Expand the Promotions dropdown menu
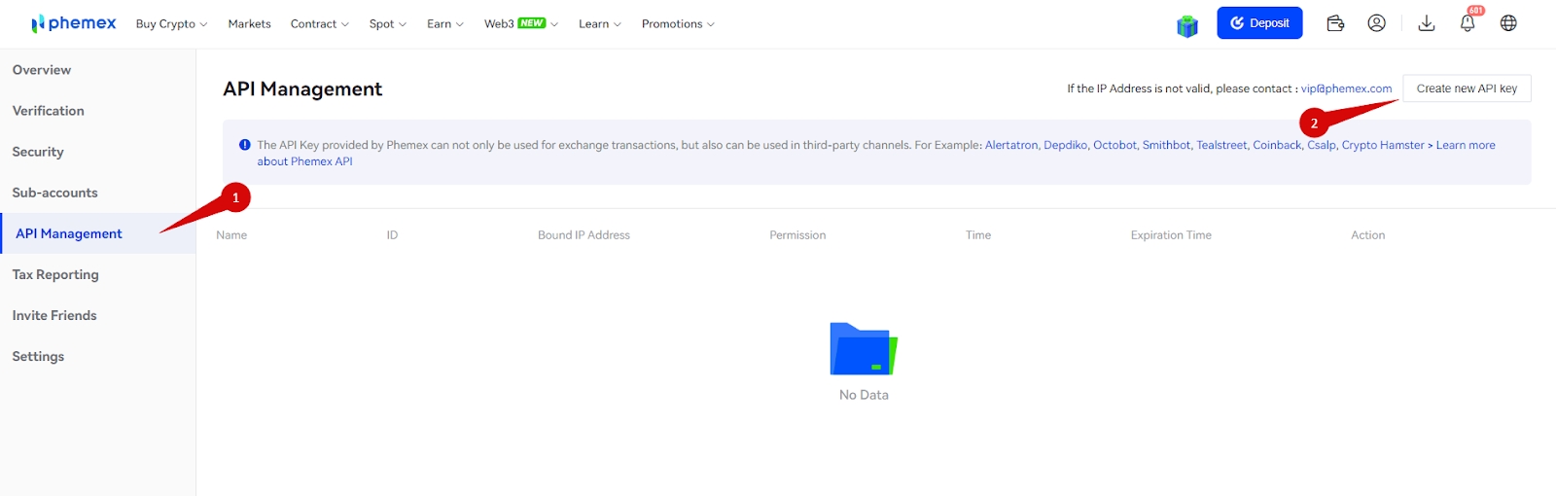1556x496 pixels. click(678, 24)
